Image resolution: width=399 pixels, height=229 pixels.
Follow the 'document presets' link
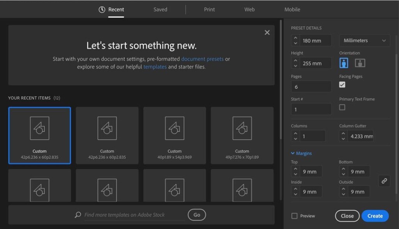point(202,59)
